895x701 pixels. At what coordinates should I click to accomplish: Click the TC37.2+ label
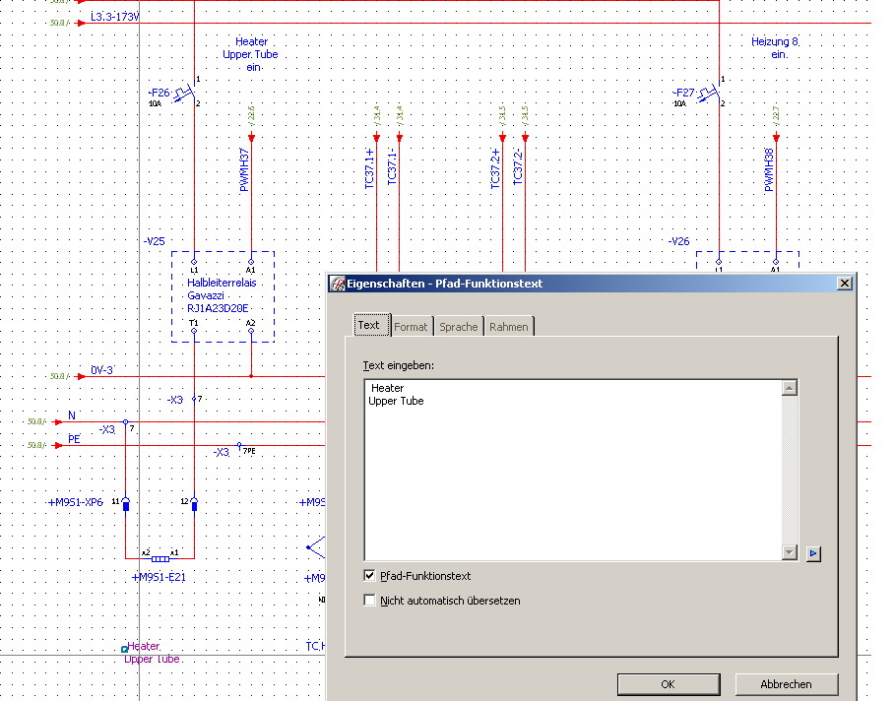click(495, 169)
